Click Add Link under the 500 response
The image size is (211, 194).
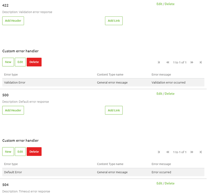pos(114,111)
